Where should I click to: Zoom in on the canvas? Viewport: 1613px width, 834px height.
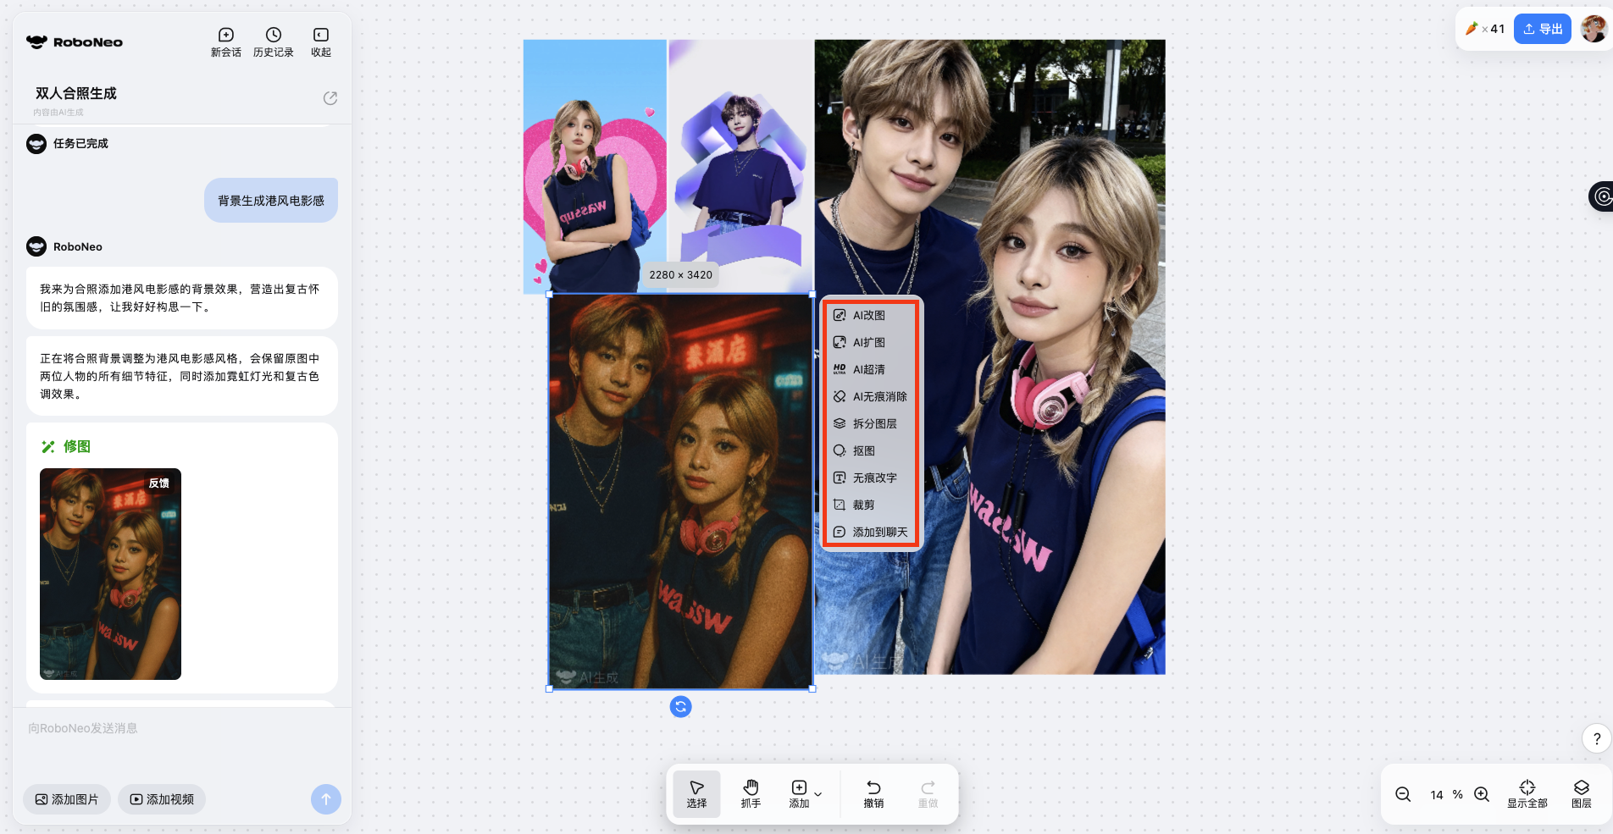pyautogui.click(x=1482, y=794)
